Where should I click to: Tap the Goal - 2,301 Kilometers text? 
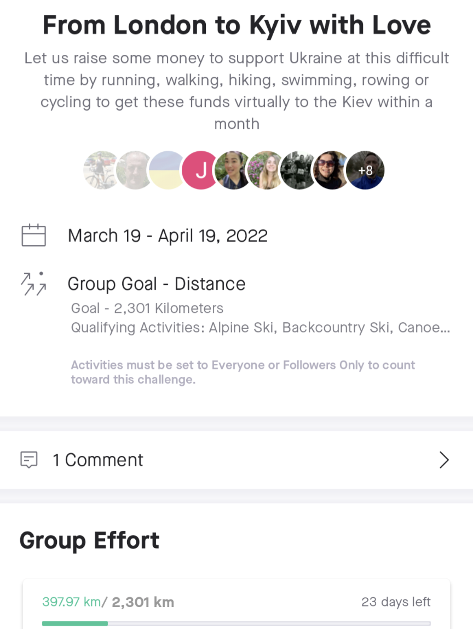[147, 308]
